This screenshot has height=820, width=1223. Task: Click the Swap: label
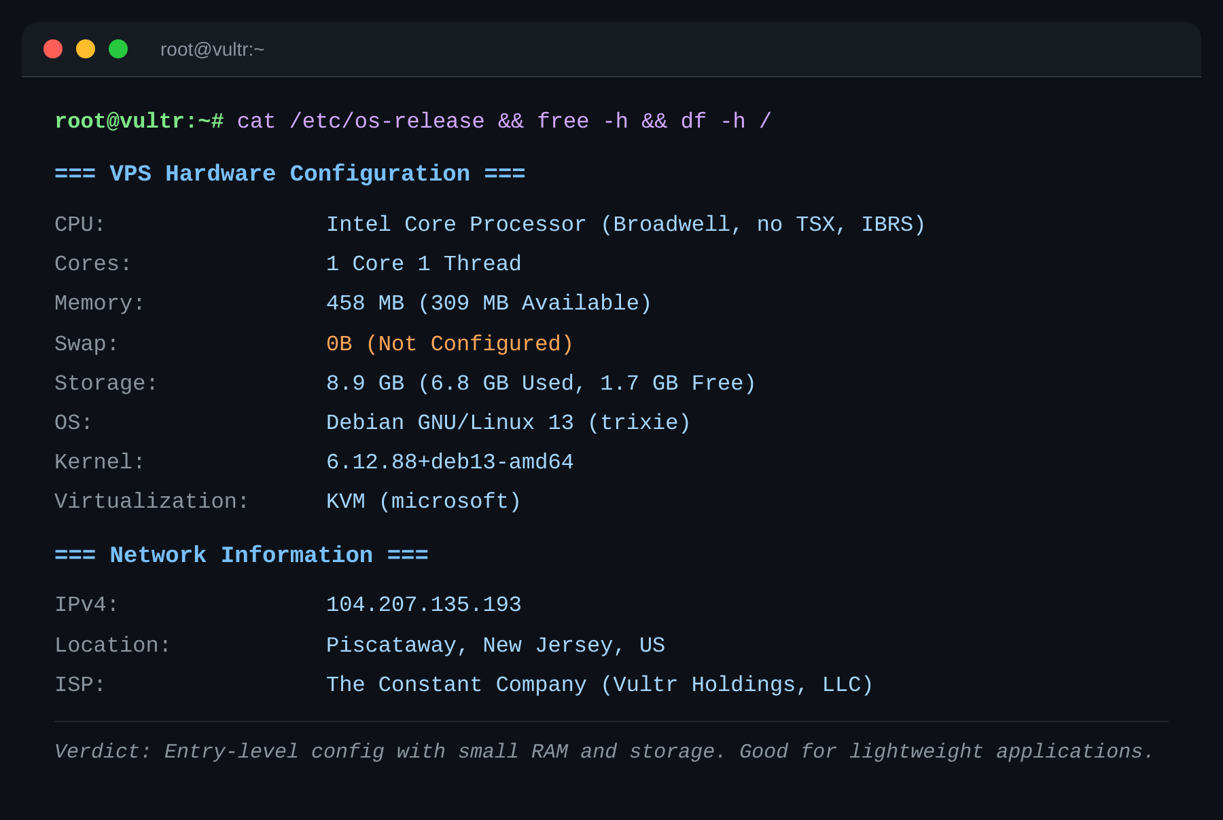pos(86,343)
